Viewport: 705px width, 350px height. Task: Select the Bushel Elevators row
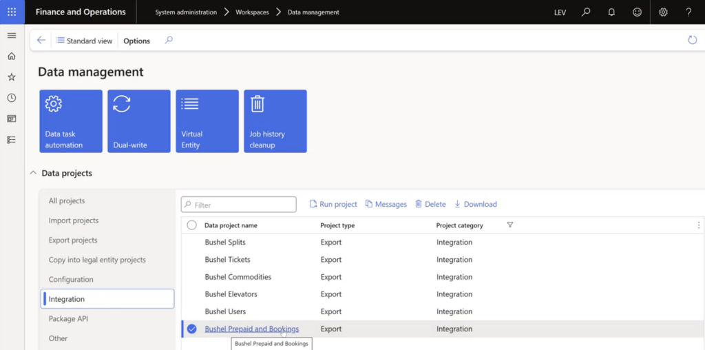pos(443,294)
